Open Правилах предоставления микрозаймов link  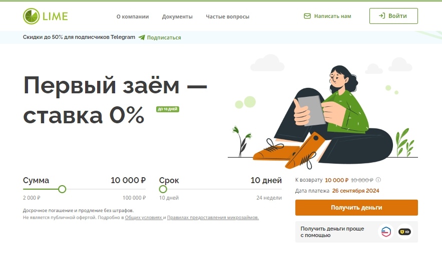click(213, 218)
